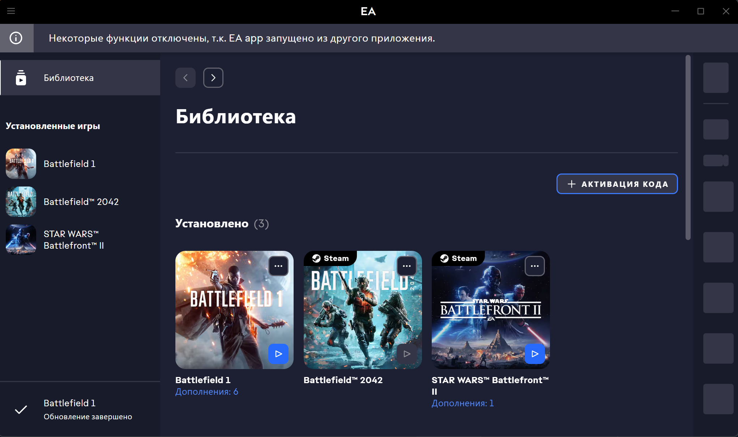Click the vertical scrollbar of library
Image resolution: width=738 pixels, height=437 pixels.
(x=688, y=147)
